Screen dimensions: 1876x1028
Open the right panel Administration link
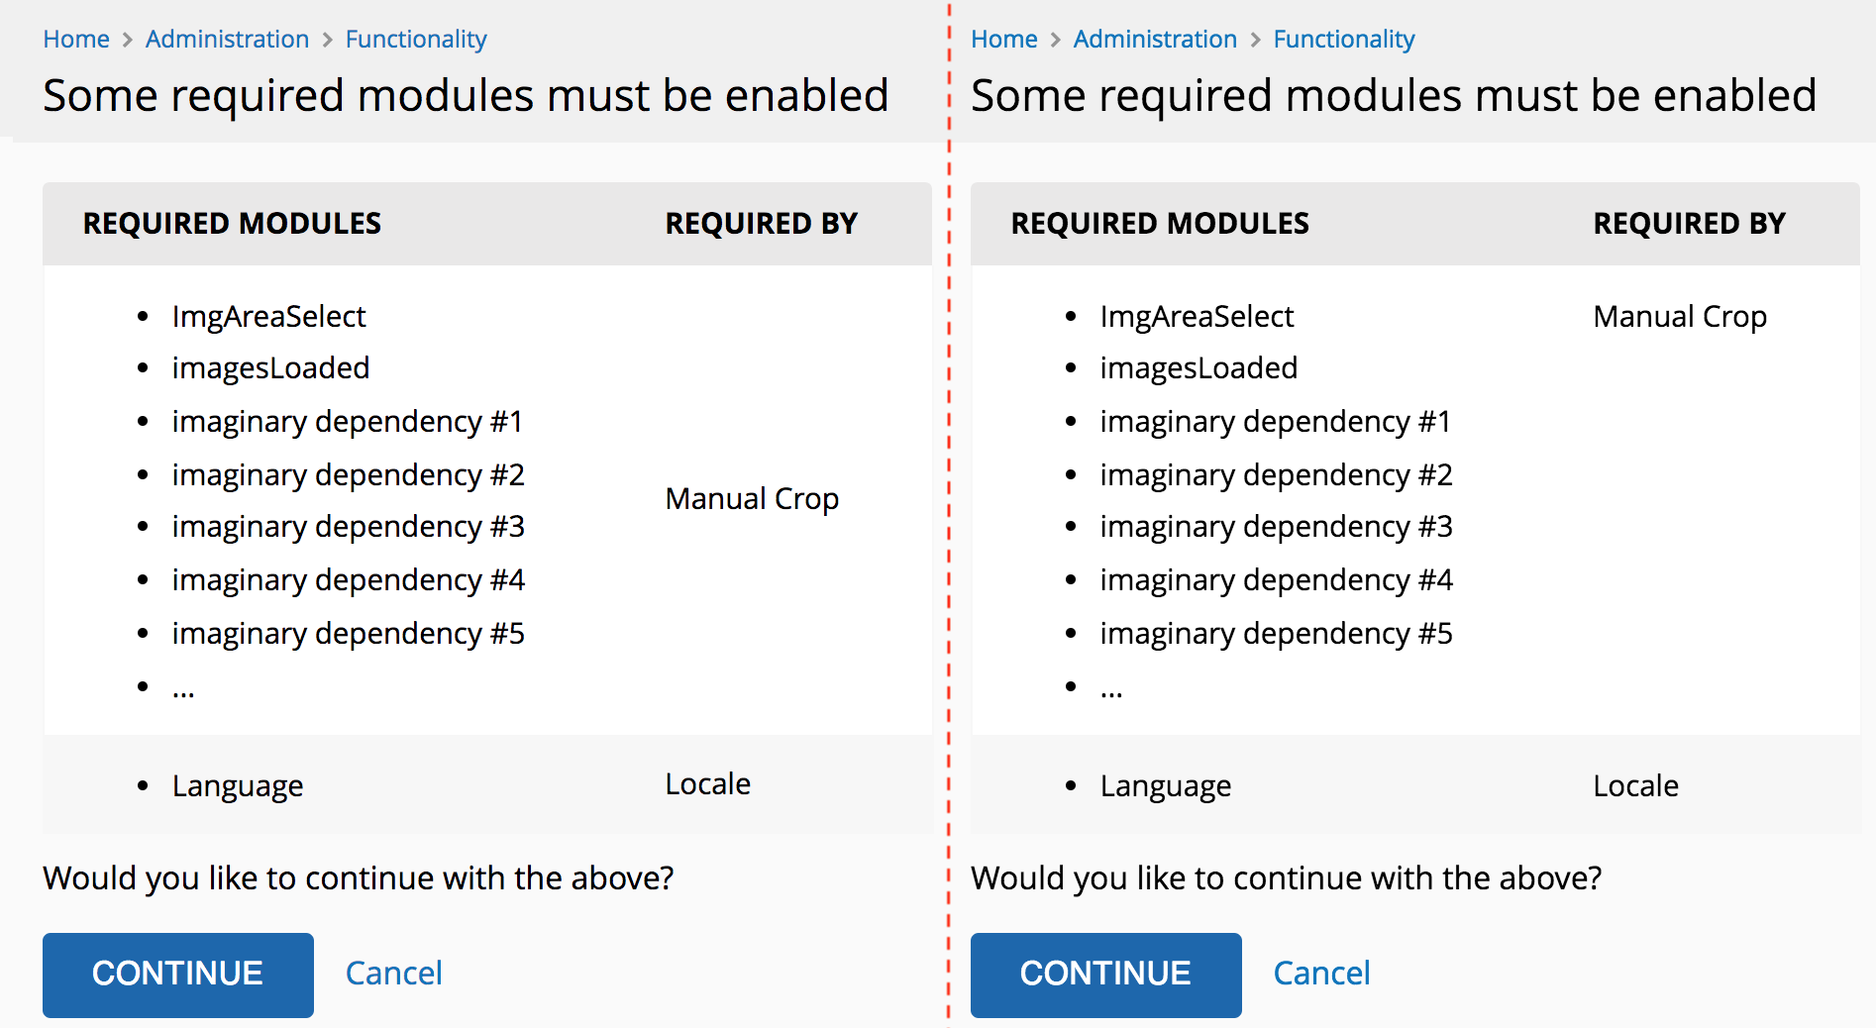pyautogui.click(x=1155, y=39)
